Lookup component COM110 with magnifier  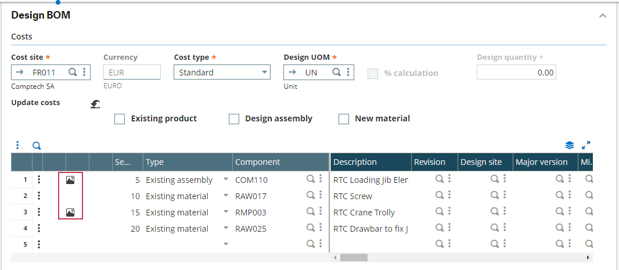click(311, 179)
